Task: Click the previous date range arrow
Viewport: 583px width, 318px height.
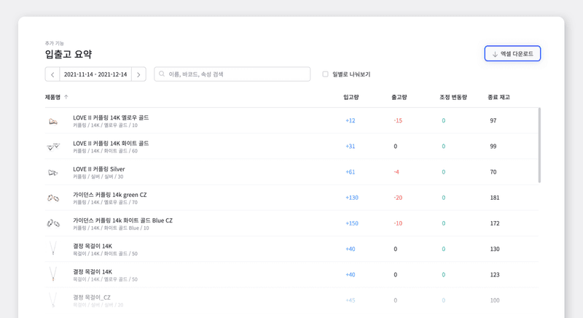Action: (x=52, y=74)
